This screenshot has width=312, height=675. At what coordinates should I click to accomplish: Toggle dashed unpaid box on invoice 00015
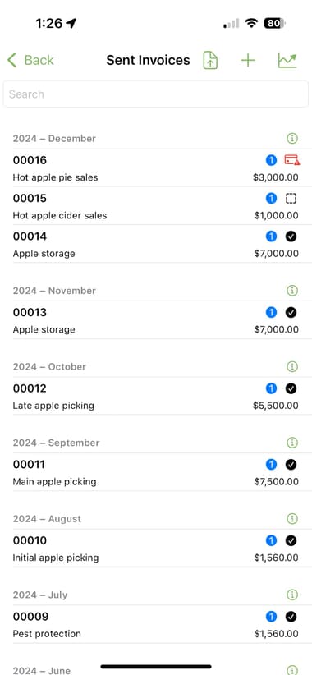coord(291,199)
